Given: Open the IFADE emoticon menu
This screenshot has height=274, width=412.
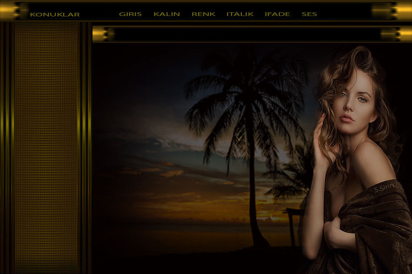Looking at the screenshot, I should 277,14.
